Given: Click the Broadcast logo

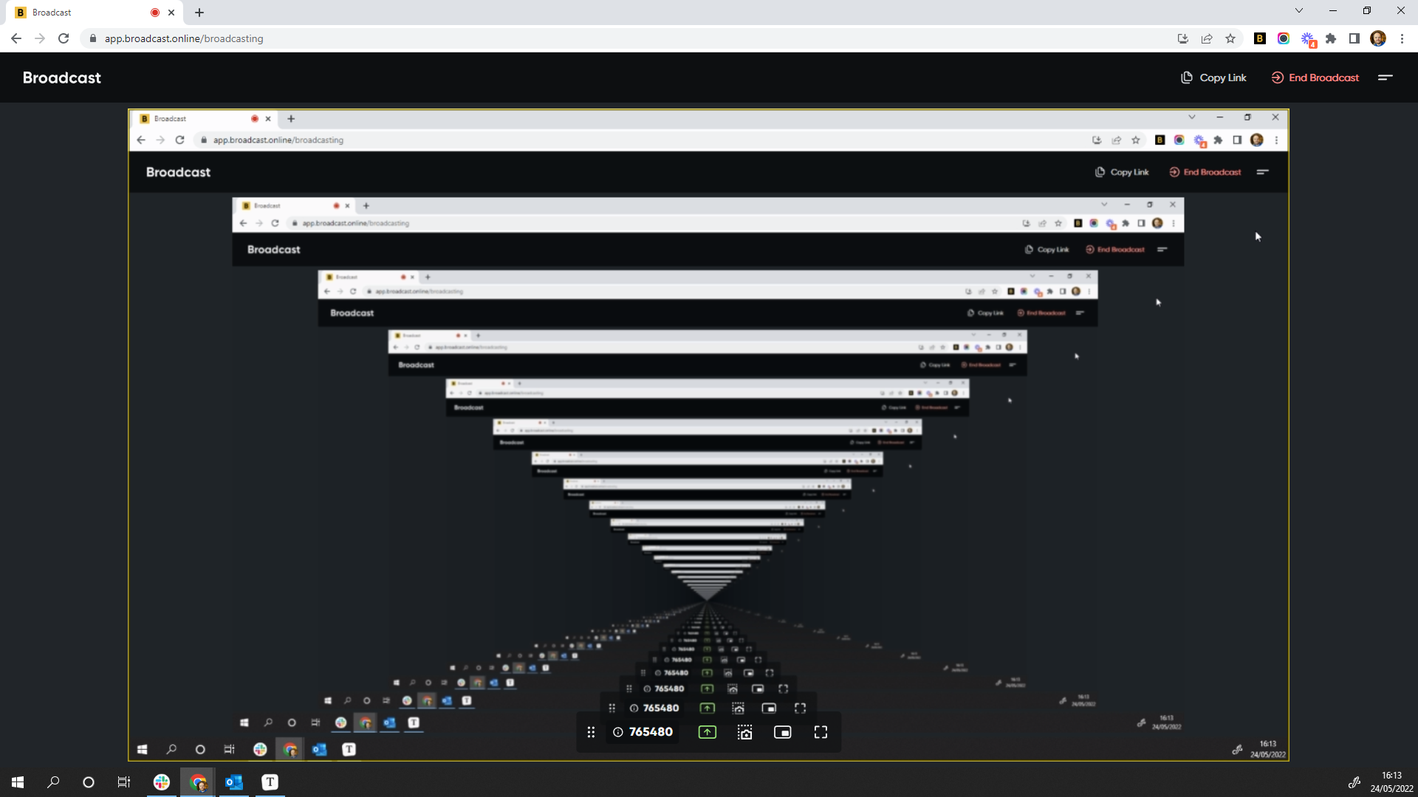Looking at the screenshot, I should 62,77.
